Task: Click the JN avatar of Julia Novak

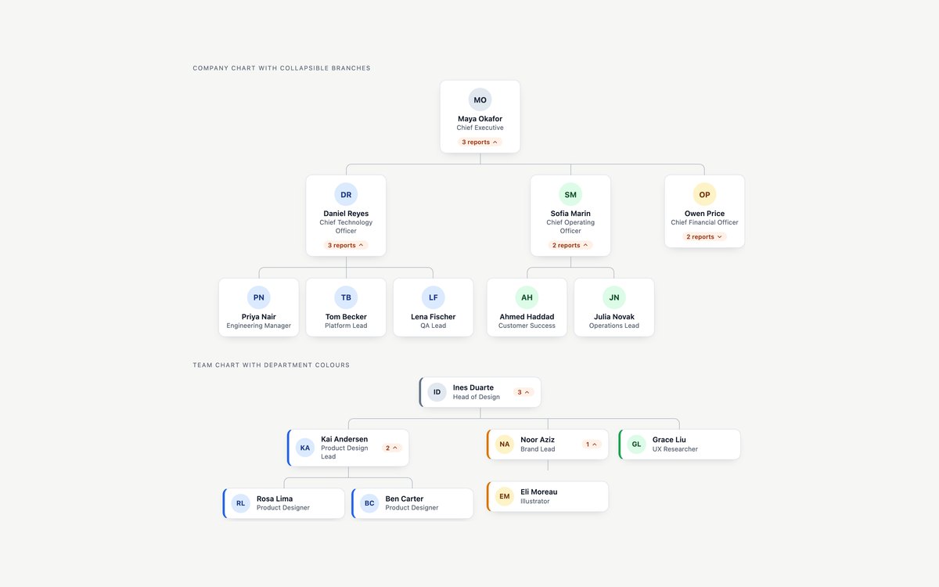Action: [614, 297]
